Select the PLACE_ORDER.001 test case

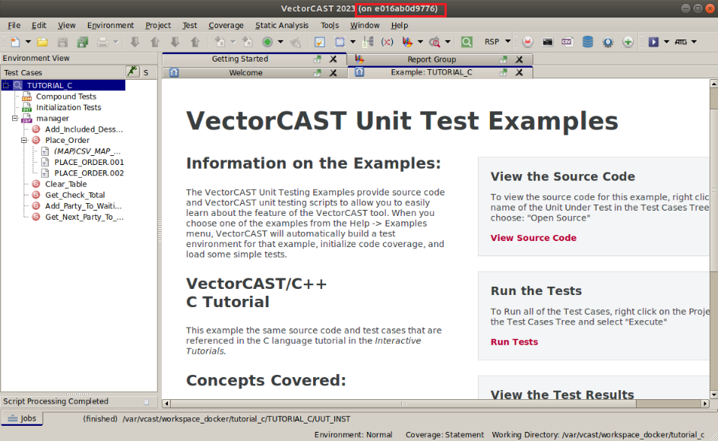click(x=89, y=162)
